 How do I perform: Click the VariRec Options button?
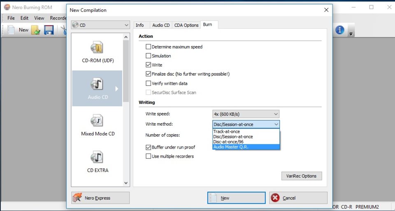(302, 176)
